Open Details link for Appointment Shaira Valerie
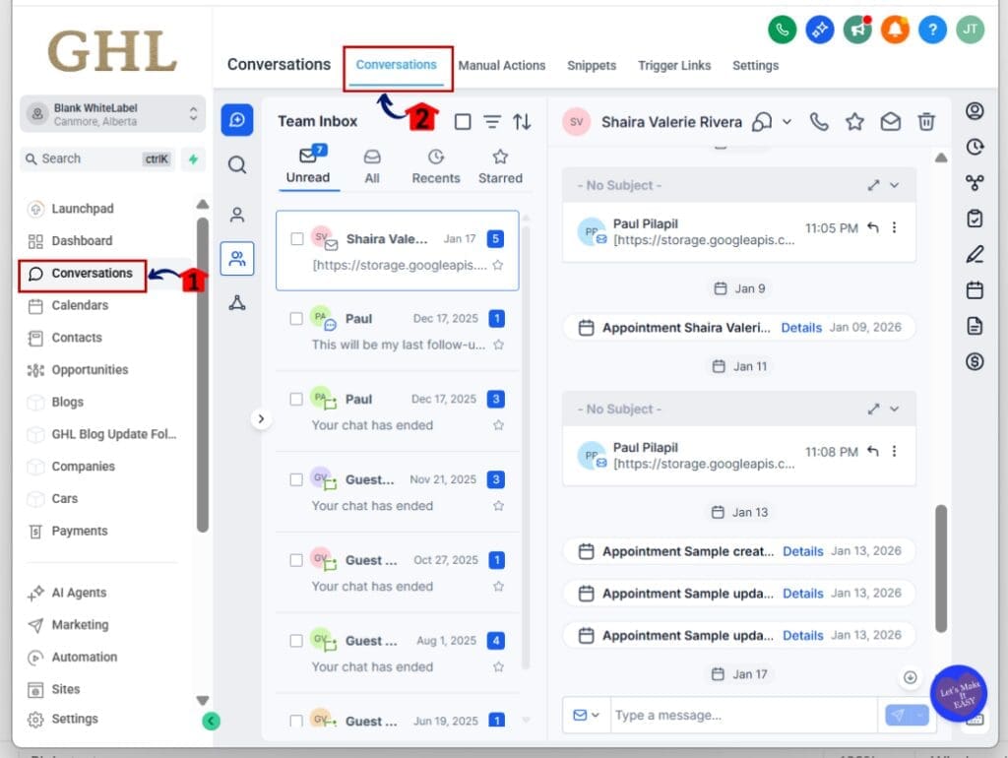 (801, 328)
